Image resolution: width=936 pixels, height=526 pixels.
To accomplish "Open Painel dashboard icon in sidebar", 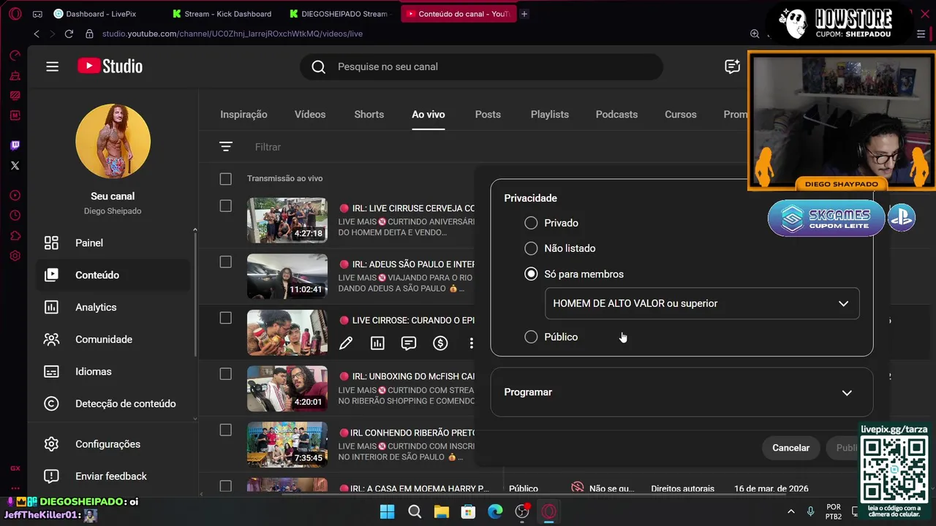I will coord(51,243).
